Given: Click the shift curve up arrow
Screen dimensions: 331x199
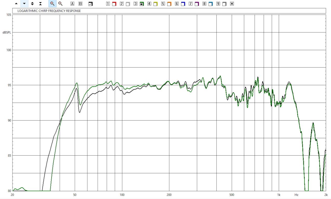Looking at the screenshot, I should [x=16, y=4].
